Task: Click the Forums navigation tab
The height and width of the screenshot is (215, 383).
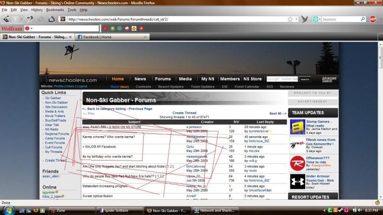Action: click(163, 79)
